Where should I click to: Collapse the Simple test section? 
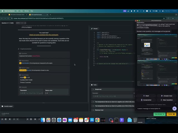(93, 89)
